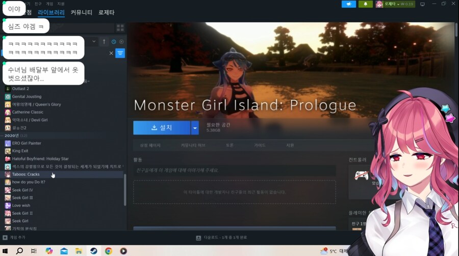
Task: Switch library to grid view icon
Action: (x=120, y=28)
